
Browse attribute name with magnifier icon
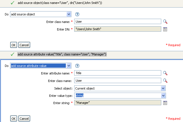tap(165, 73)
